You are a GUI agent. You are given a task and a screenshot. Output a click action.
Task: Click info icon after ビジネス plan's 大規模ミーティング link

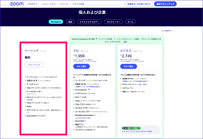point(147,81)
